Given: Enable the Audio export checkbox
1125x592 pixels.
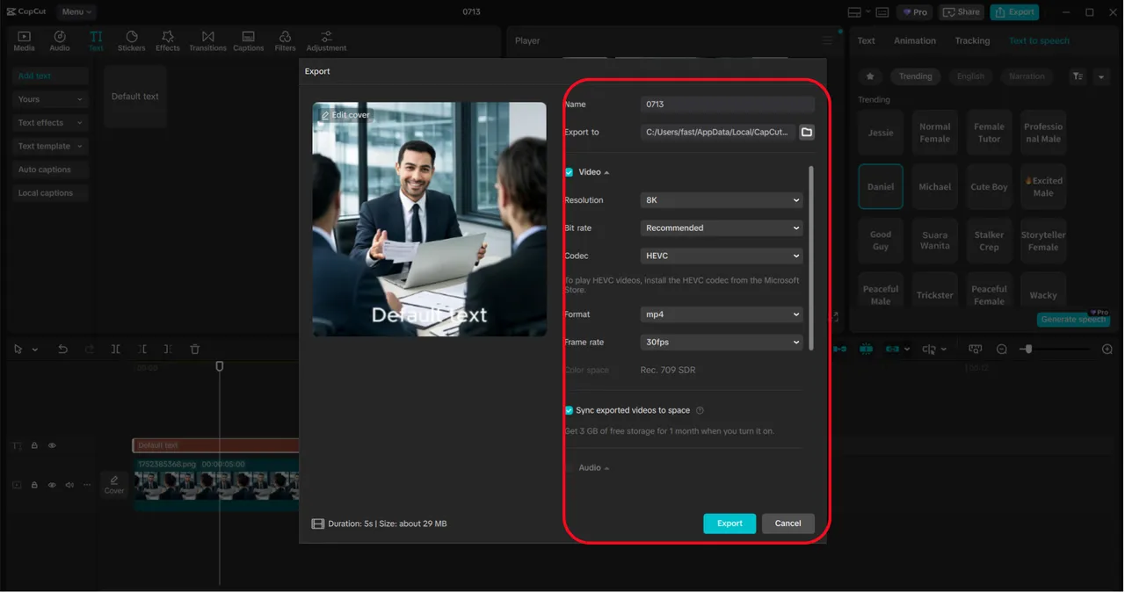Looking at the screenshot, I should (569, 468).
